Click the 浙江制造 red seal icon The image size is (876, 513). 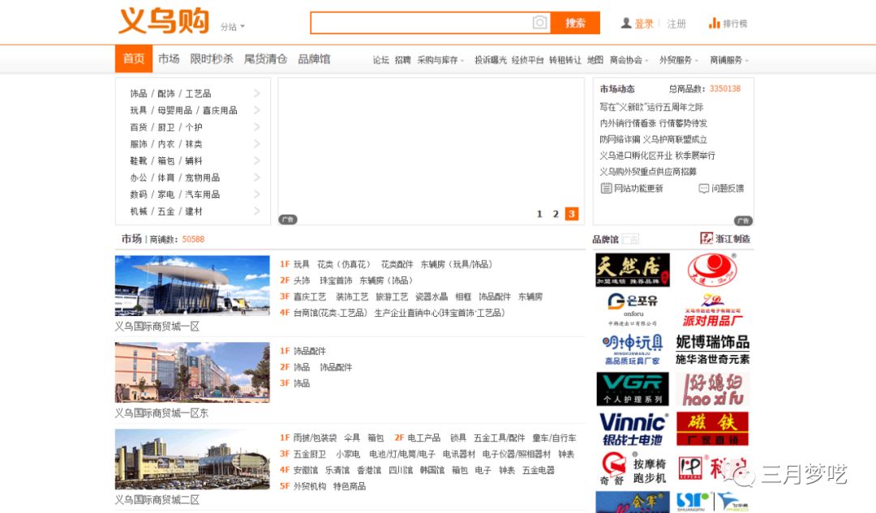(x=706, y=238)
